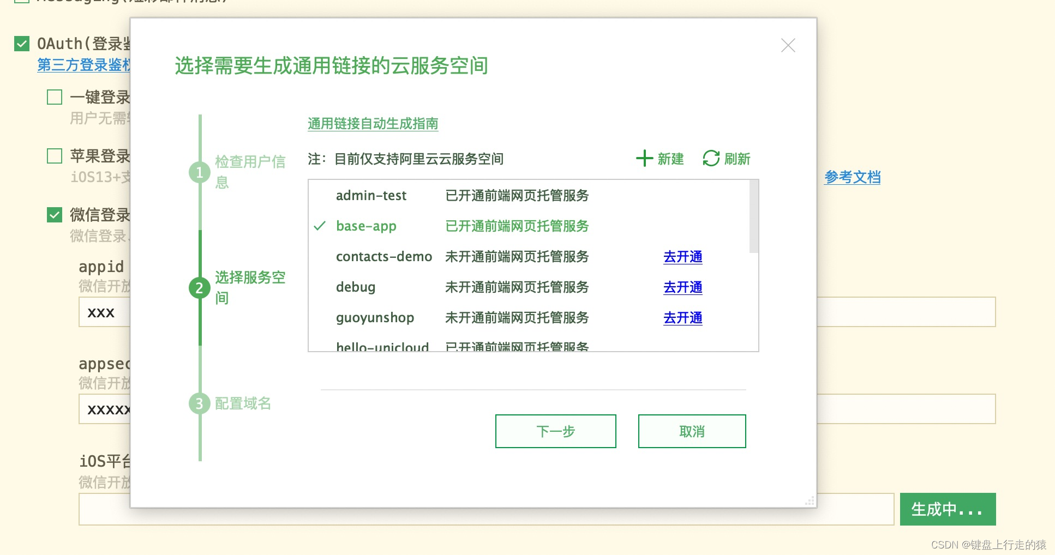Screen dimensions: 1055x555
Task: Enable the 苹果登录 checkbox
Action: pyautogui.click(x=55, y=156)
